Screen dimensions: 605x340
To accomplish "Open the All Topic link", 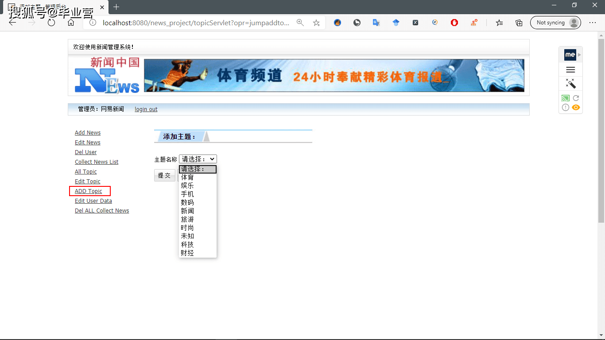I will 85,172.
